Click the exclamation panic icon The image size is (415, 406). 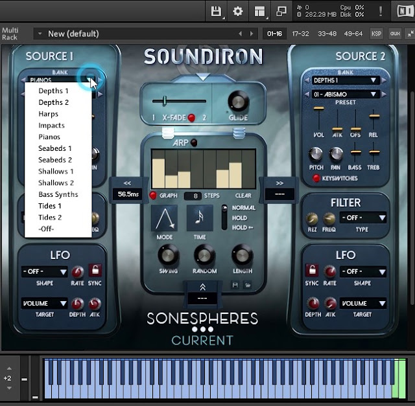pyautogui.click(x=381, y=12)
